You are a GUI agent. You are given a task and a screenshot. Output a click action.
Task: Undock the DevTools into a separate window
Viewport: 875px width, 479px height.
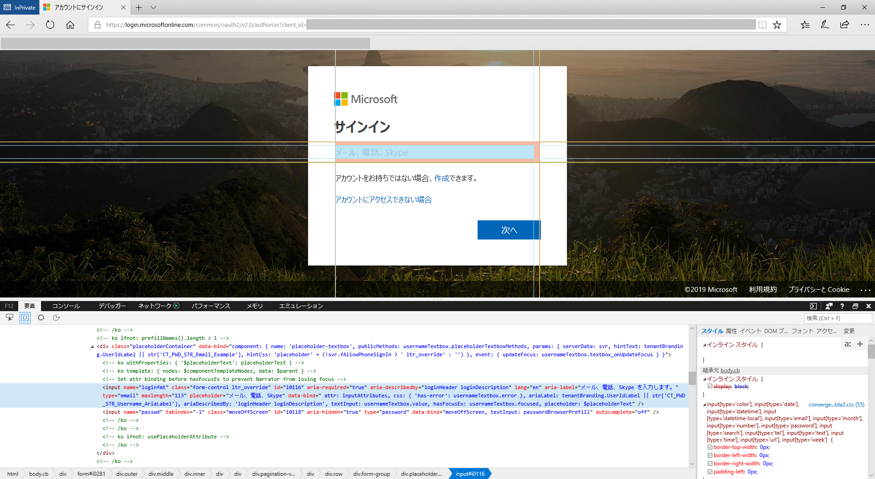pyautogui.click(x=855, y=306)
